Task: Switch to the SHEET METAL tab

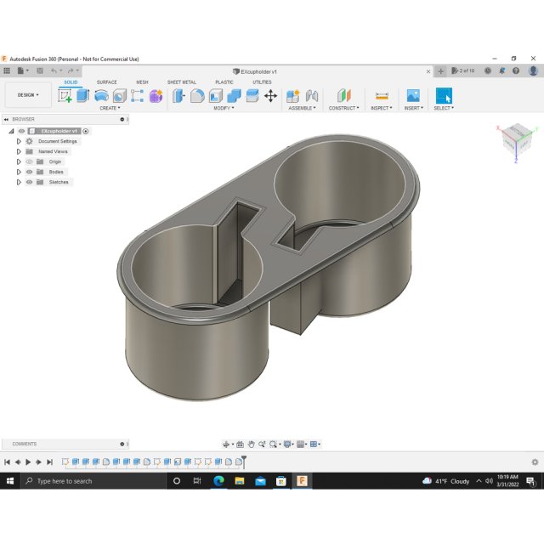Action: click(181, 82)
